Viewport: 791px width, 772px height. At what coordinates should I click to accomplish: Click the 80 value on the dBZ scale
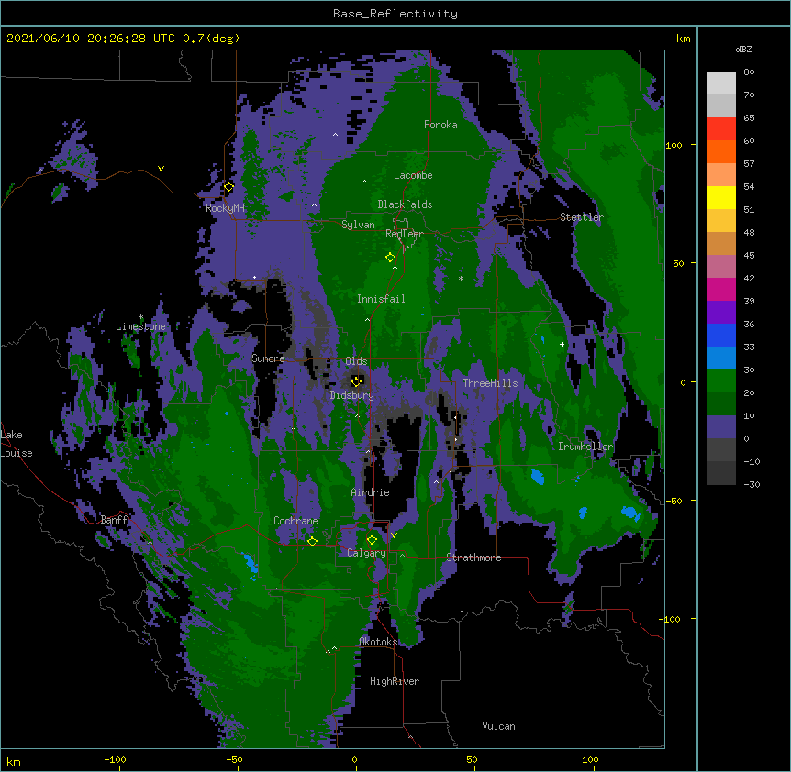click(749, 72)
